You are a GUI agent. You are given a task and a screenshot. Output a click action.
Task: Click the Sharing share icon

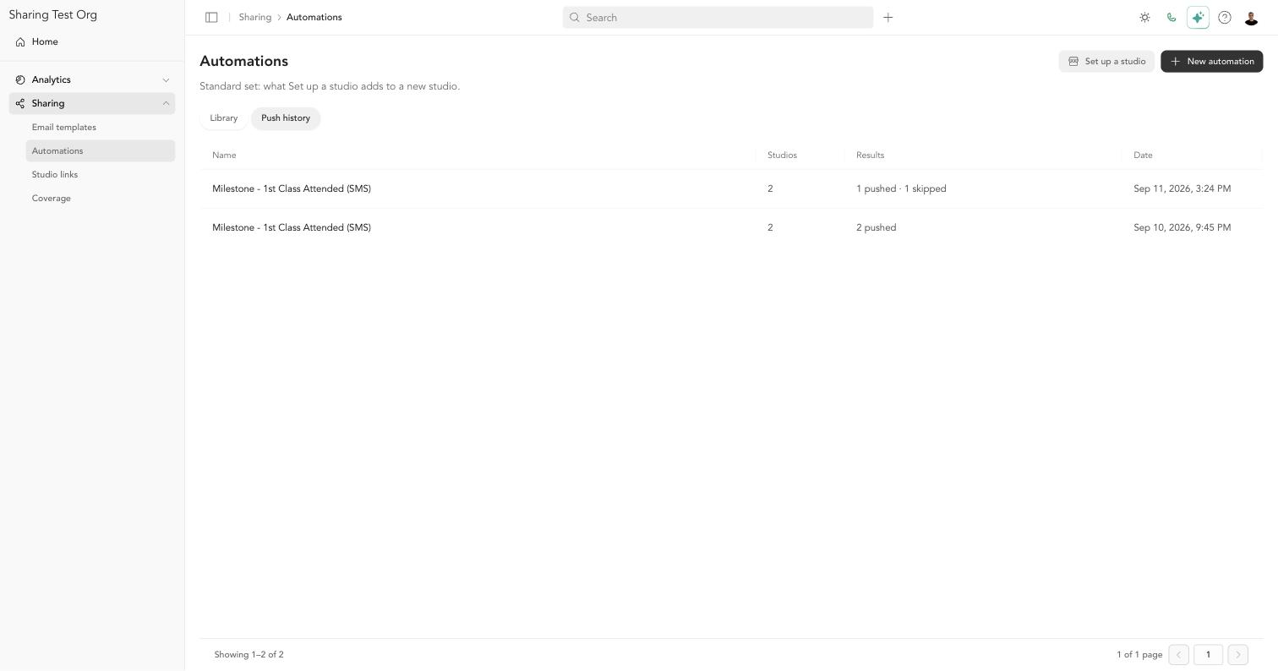click(20, 103)
